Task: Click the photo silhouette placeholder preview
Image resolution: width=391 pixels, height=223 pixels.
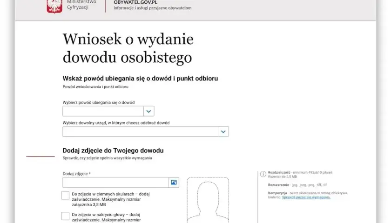Action: click(x=208, y=200)
